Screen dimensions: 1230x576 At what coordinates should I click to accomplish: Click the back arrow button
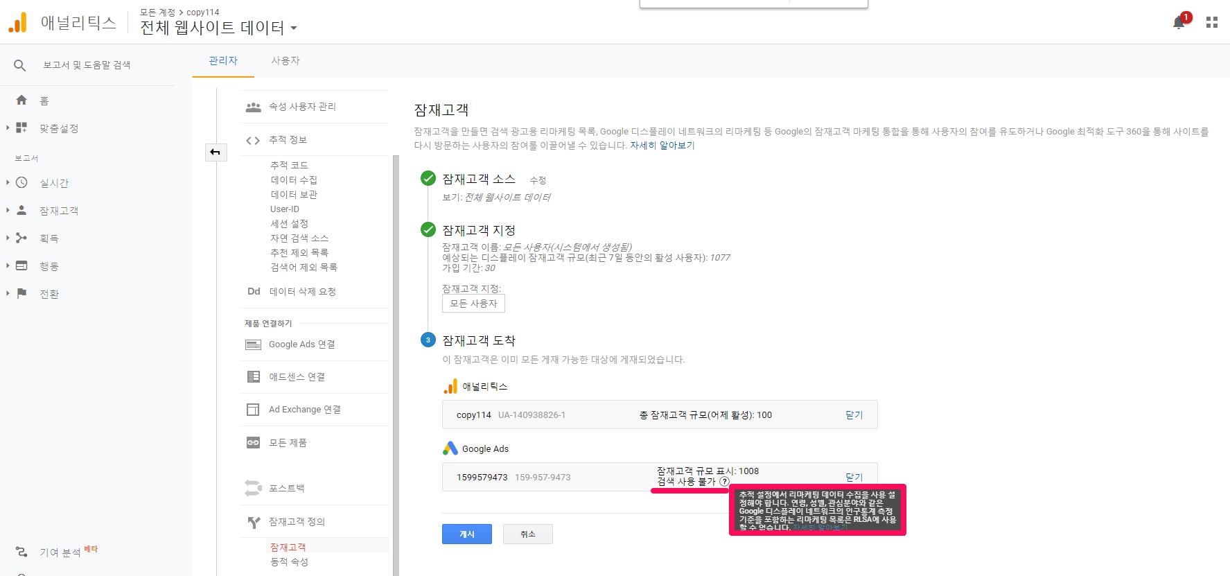coord(216,152)
